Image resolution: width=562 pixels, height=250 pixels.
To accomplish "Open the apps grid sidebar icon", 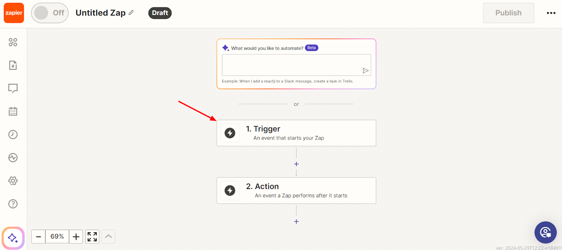I will [x=13, y=42].
